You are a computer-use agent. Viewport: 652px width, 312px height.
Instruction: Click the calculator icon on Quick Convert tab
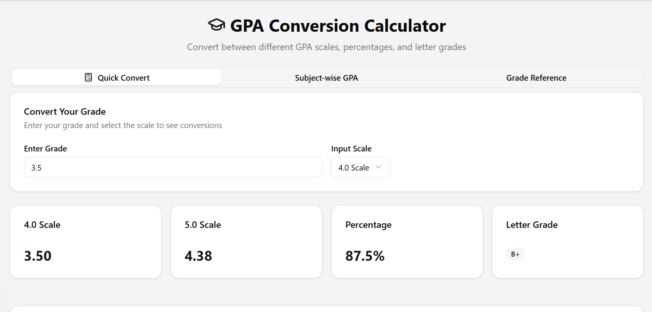point(88,77)
